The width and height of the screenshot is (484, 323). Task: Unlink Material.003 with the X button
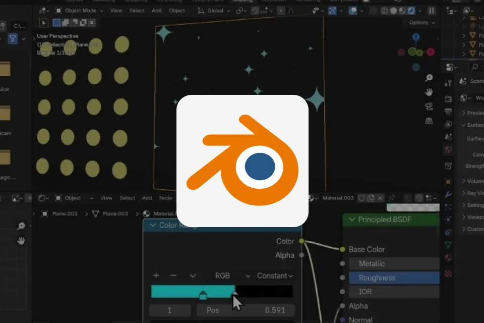pos(380,198)
